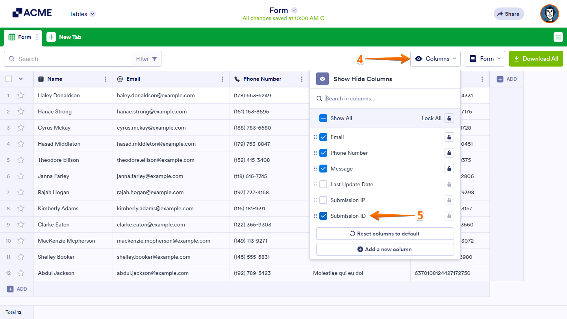This screenshot has height=319, width=567.
Task: Click the Filter funnel button
Action: [x=146, y=59]
